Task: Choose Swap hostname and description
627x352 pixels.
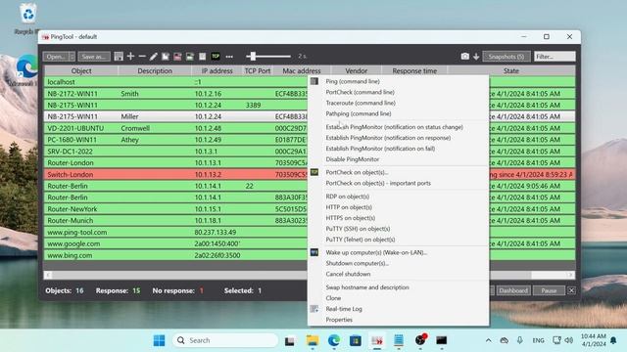Action: pos(367,287)
